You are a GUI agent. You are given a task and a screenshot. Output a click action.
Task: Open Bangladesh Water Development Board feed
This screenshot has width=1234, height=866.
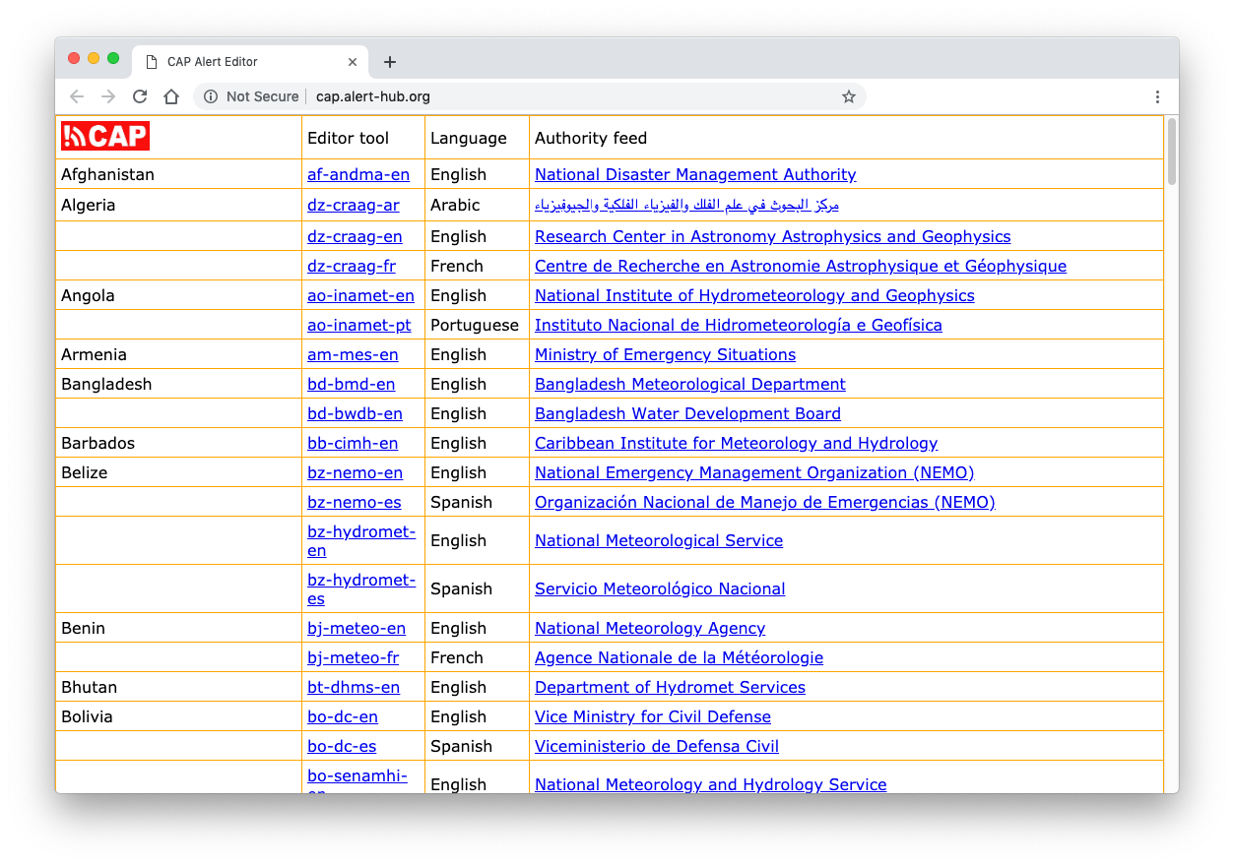coord(687,413)
